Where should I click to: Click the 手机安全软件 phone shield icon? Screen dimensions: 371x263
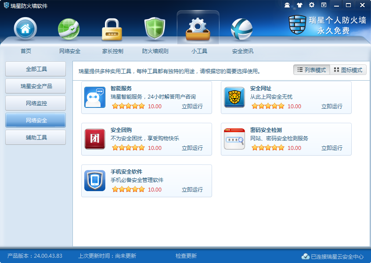coord(95,181)
